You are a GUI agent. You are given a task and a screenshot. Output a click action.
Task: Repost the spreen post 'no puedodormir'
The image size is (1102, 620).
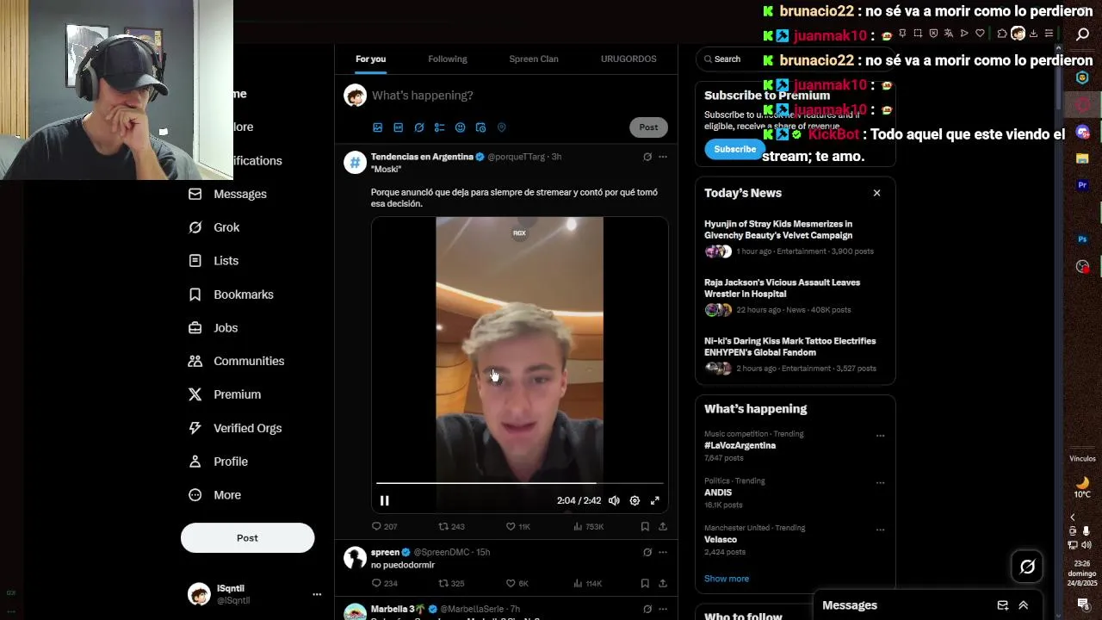(451, 583)
